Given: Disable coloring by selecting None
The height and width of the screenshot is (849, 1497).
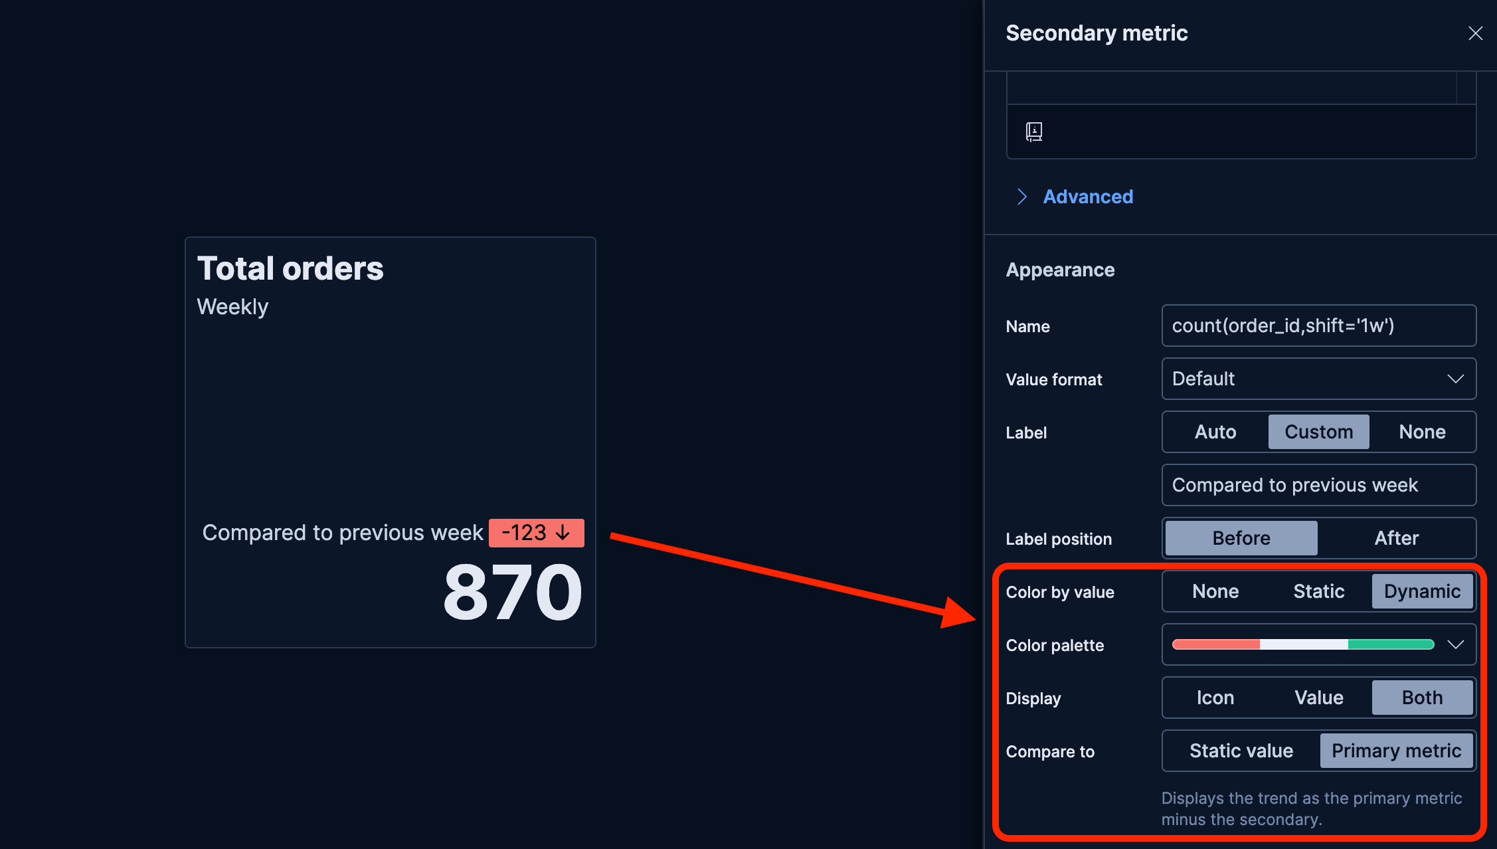Looking at the screenshot, I should pyautogui.click(x=1215, y=591).
